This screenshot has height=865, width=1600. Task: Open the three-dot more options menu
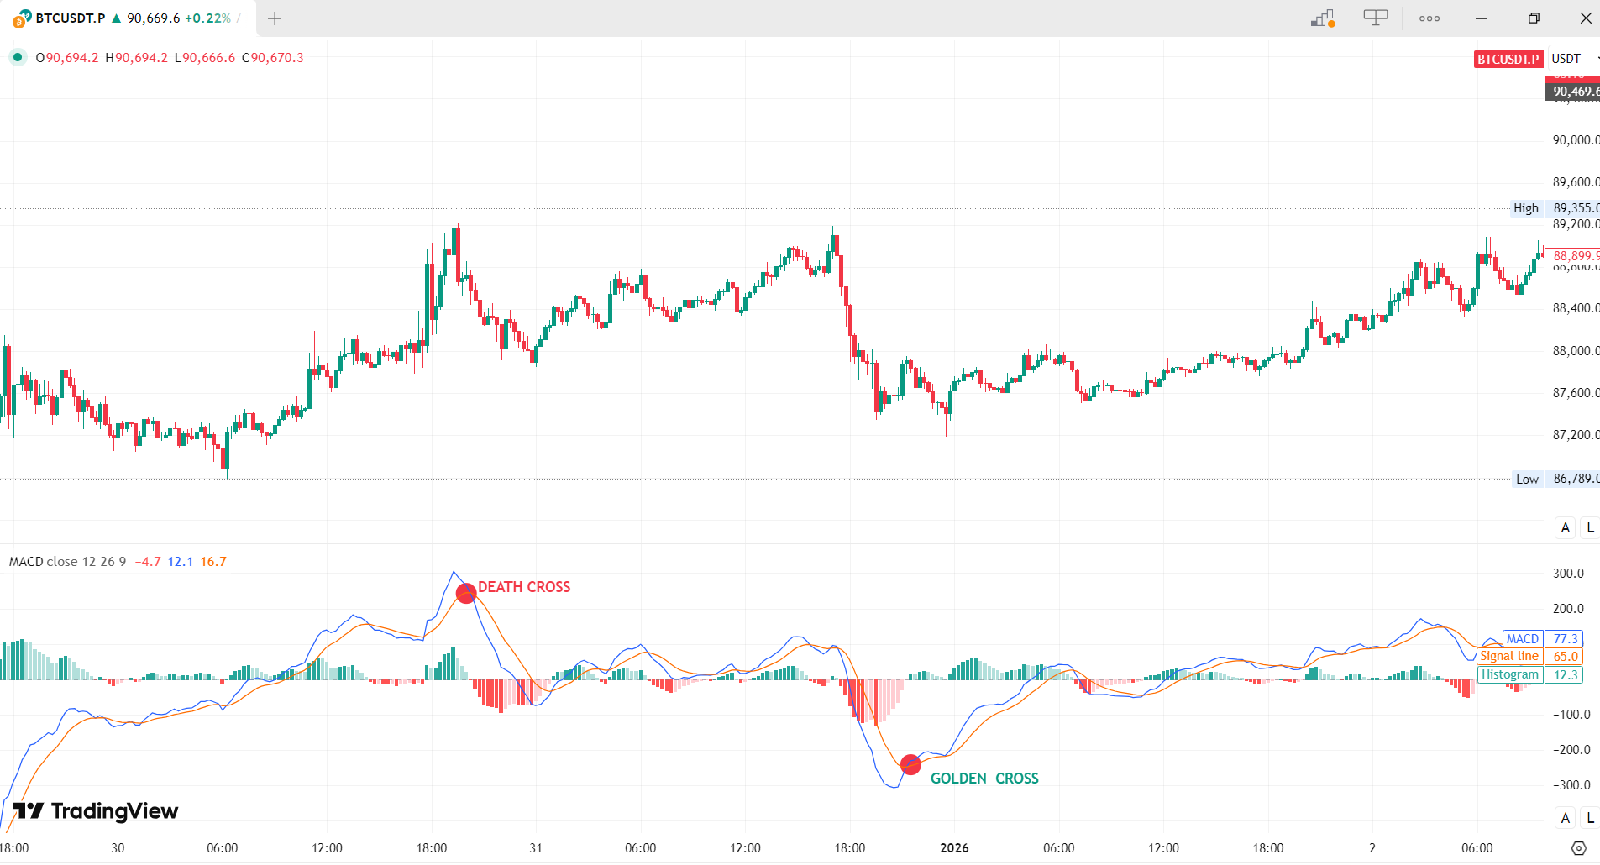[x=1430, y=18]
